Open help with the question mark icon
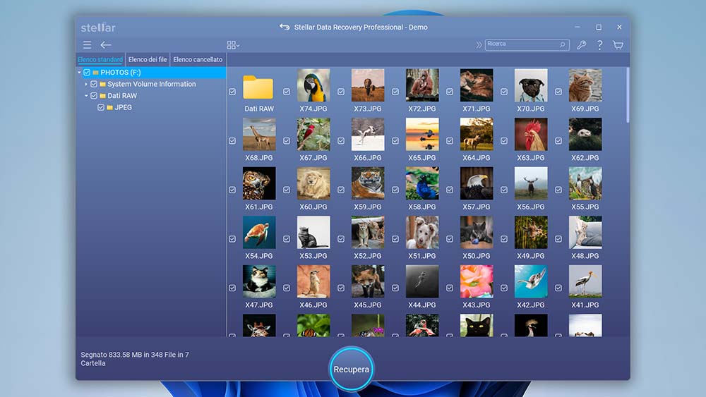706x397 pixels. click(x=599, y=45)
